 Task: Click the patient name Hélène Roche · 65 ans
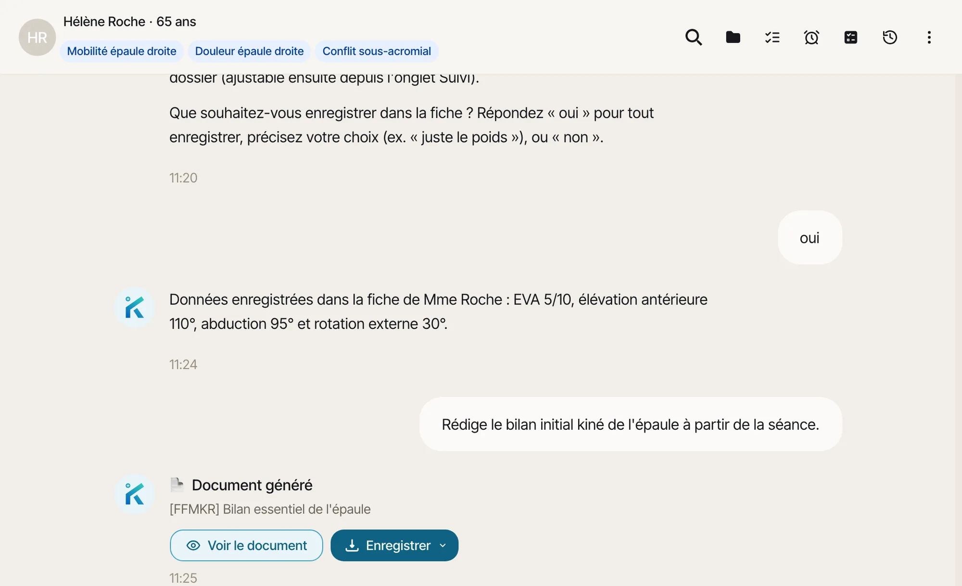tap(130, 22)
